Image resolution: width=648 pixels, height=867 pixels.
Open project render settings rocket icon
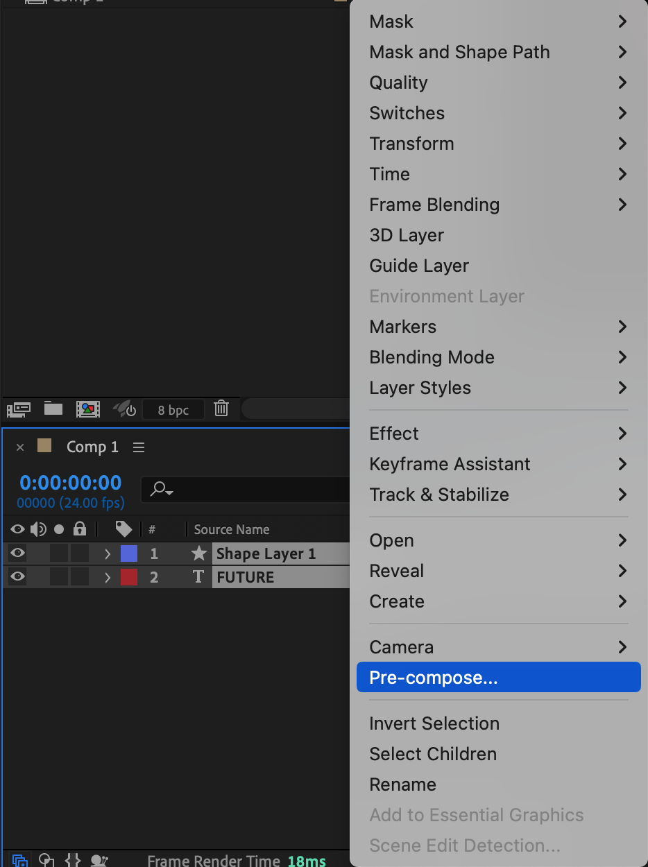(x=125, y=409)
